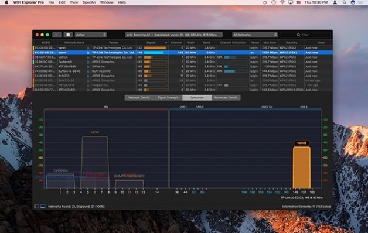Sort by the Network Name column header
The height and width of the screenshot is (233, 368).
coord(74,42)
